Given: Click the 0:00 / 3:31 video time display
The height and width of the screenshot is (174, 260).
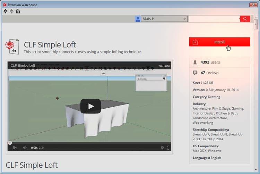Looking at the screenshot, I should [x=38, y=148].
